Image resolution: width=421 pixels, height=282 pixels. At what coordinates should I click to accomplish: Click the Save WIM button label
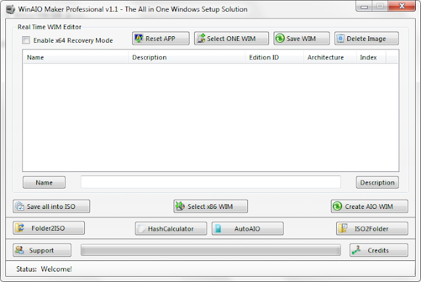(301, 39)
